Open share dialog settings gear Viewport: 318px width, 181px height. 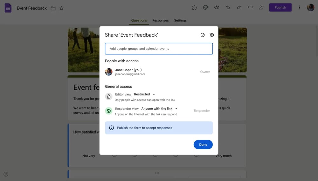[x=212, y=35]
